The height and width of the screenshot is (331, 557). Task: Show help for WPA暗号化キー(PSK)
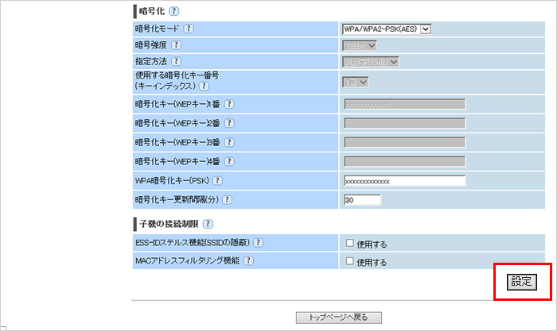tap(217, 181)
